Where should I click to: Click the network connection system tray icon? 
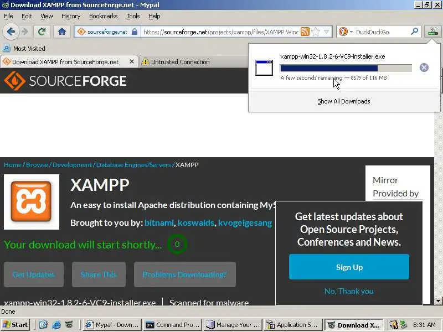coord(403,325)
